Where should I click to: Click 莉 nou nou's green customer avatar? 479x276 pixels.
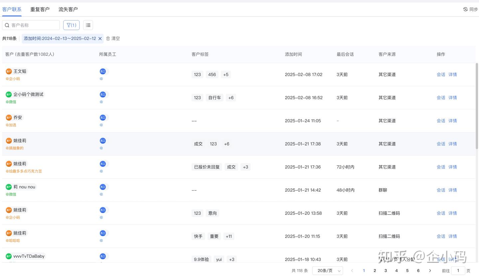point(9,187)
